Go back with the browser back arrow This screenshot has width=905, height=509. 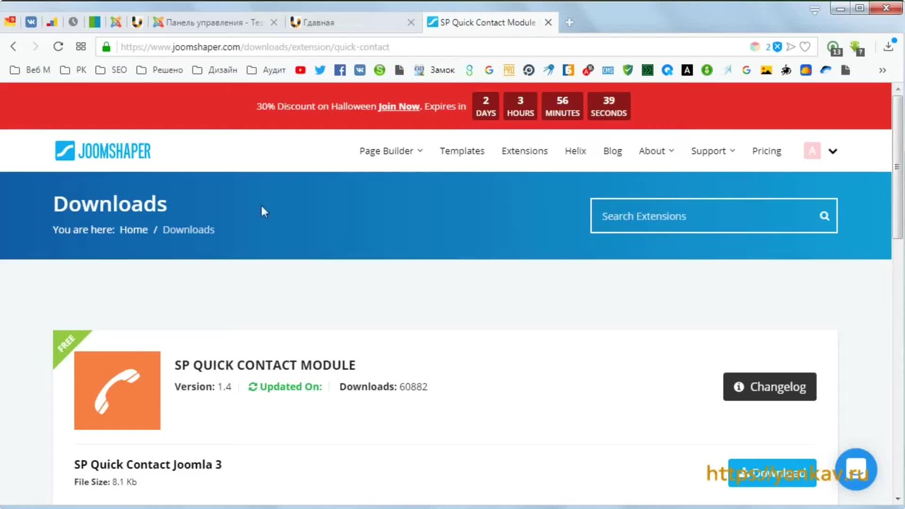[13, 46]
